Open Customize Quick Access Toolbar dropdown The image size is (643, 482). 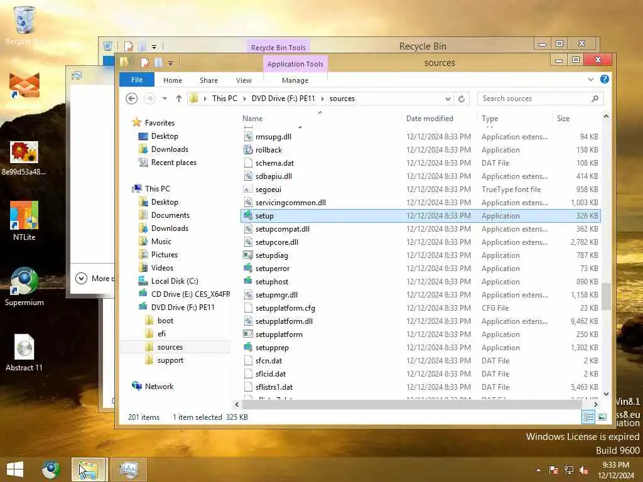(170, 63)
